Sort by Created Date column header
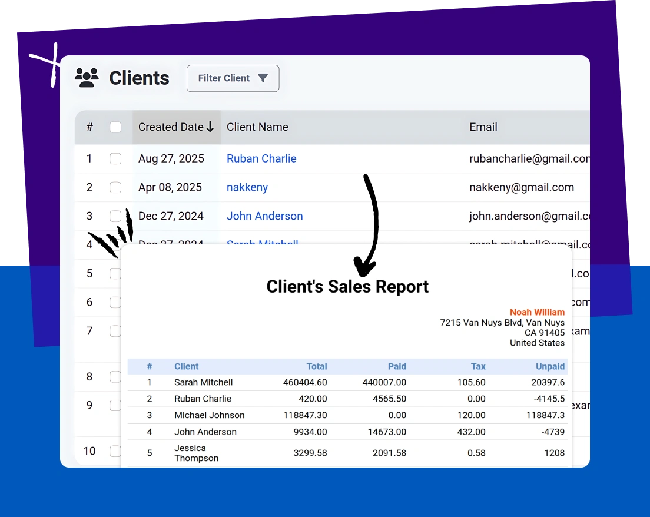Viewport: 650px width, 517px height. 171,127
